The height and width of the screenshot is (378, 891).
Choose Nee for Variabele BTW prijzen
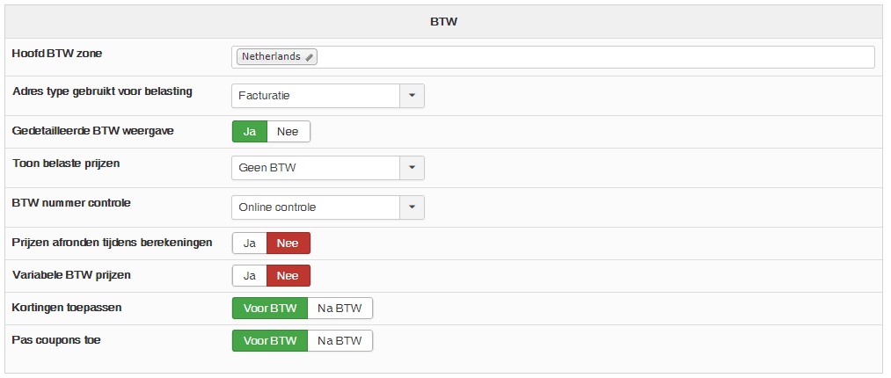(x=288, y=276)
